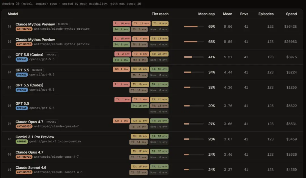
Task: Click the OPENAI badge in row 06
Action: pos(22,108)
